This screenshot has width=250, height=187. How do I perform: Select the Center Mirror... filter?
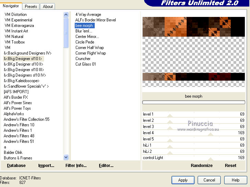[x=87, y=37]
